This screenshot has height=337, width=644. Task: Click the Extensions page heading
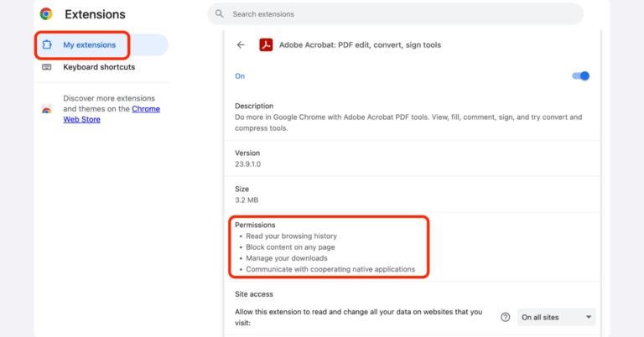(x=95, y=14)
